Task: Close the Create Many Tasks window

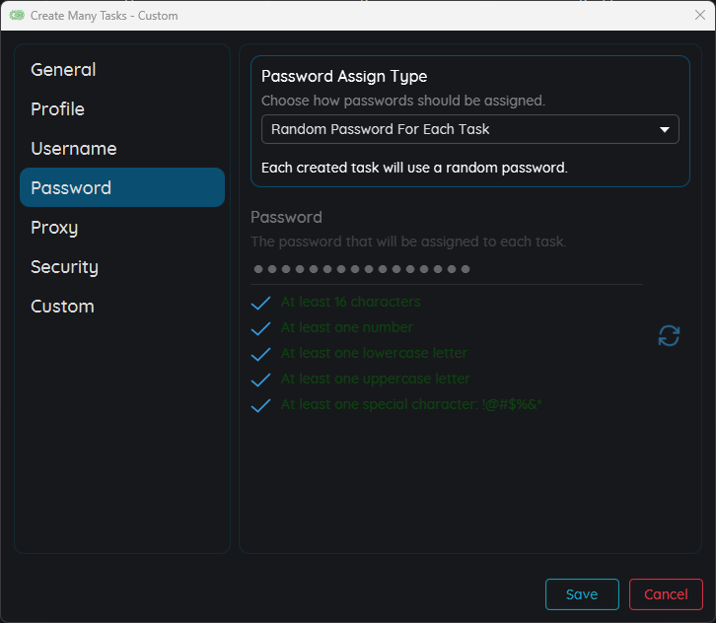Action: point(699,15)
